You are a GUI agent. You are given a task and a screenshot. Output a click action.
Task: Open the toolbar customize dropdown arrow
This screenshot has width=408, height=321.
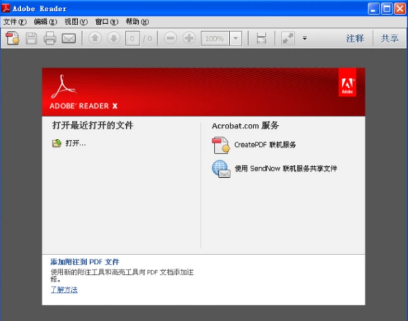(x=305, y=38)
